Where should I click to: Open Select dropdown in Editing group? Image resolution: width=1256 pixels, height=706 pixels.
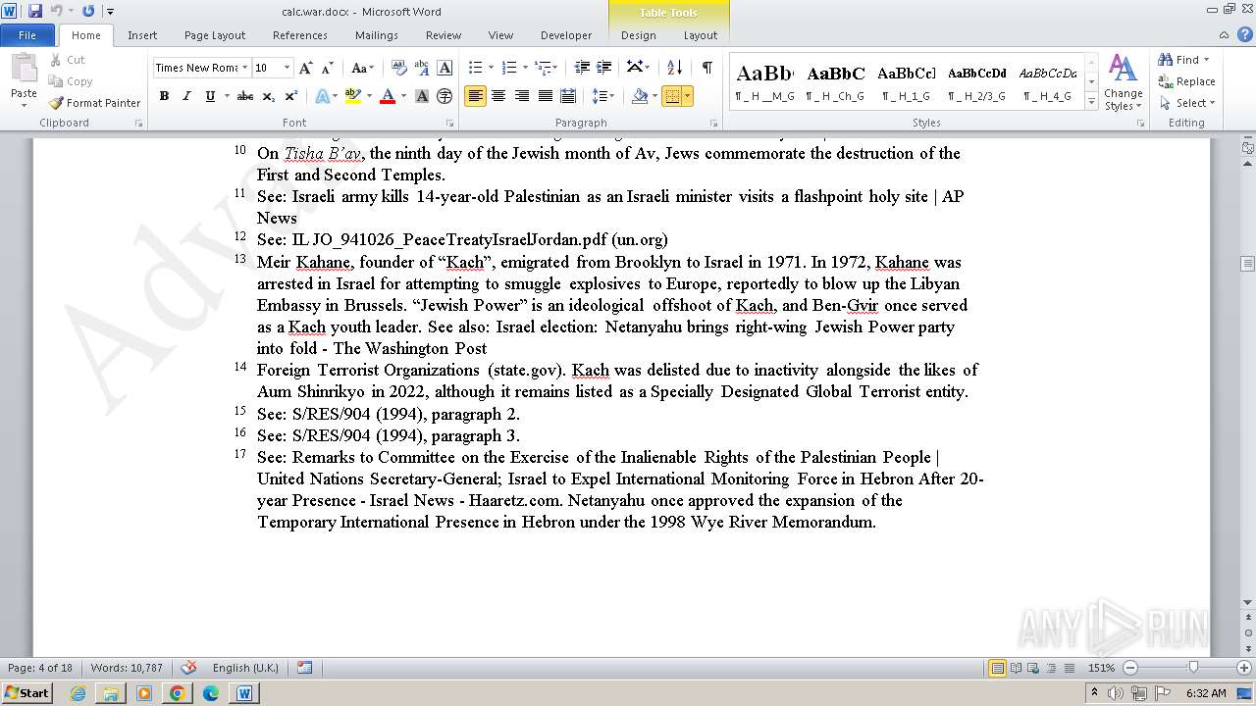click(x=1186, y=103)
